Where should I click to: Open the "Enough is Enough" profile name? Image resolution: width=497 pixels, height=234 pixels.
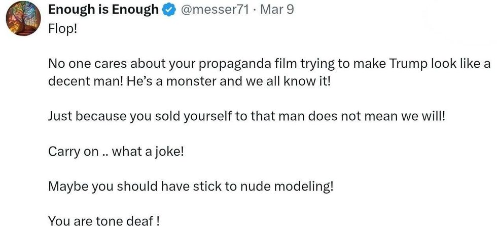[x=103, y=10]
